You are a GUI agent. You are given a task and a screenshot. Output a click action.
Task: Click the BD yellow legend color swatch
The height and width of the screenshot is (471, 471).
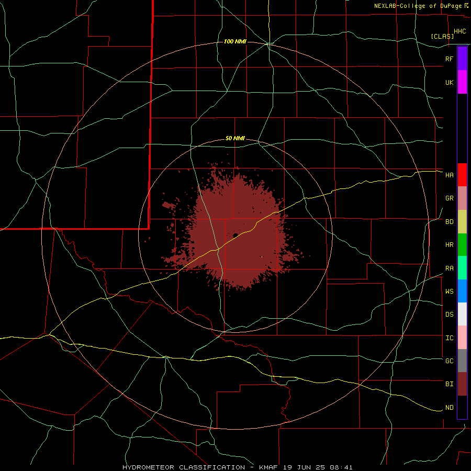tap(462, 222)
